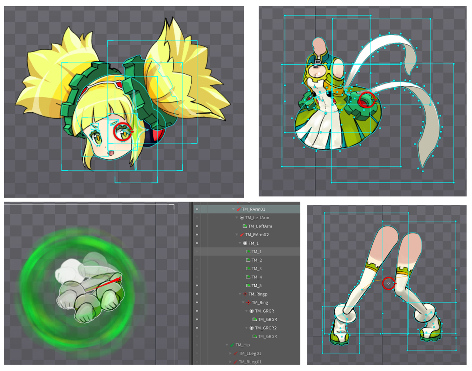The width and height of the screenshot is (472, 371).
Task: Collapse the TM_Hip bone node
Action: pyautogui.click(x=227, y=345)
